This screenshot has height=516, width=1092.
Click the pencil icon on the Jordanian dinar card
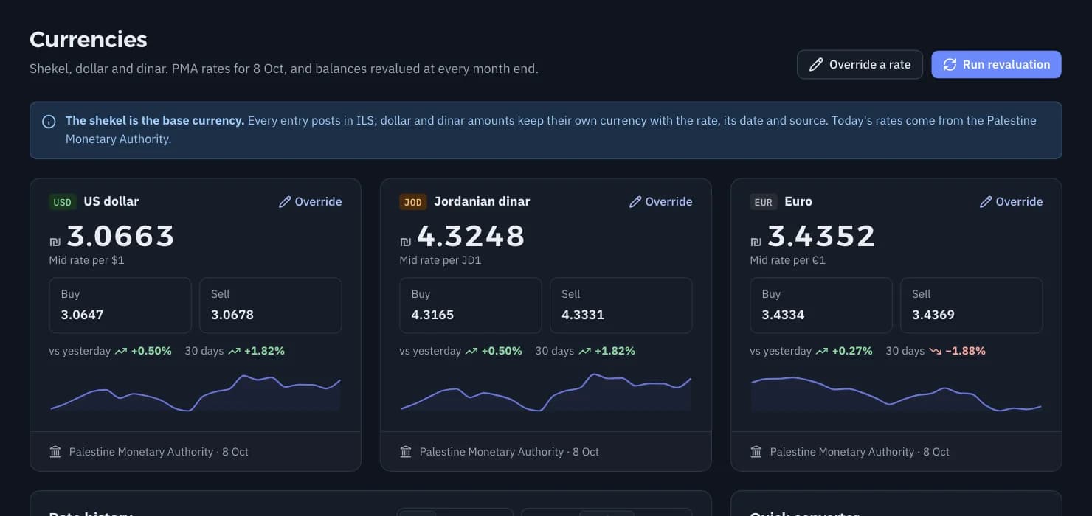tap(635, 202)
